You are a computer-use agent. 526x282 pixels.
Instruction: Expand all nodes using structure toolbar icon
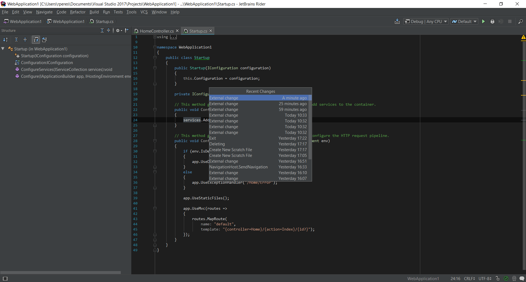click(x=16, y=40)
